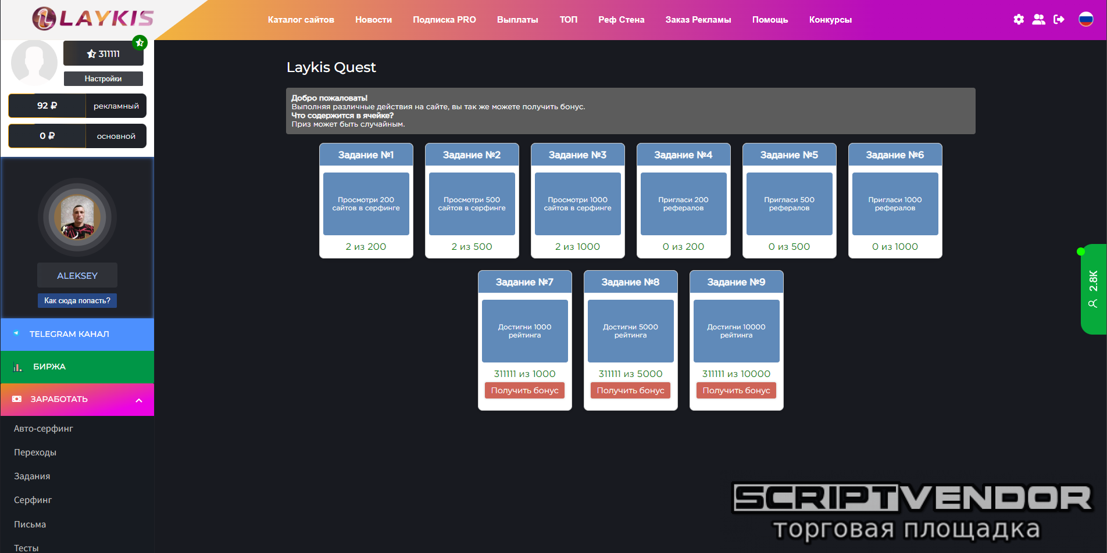
Task: Click the Как сюда попасть? button
Action: [77, 300]
